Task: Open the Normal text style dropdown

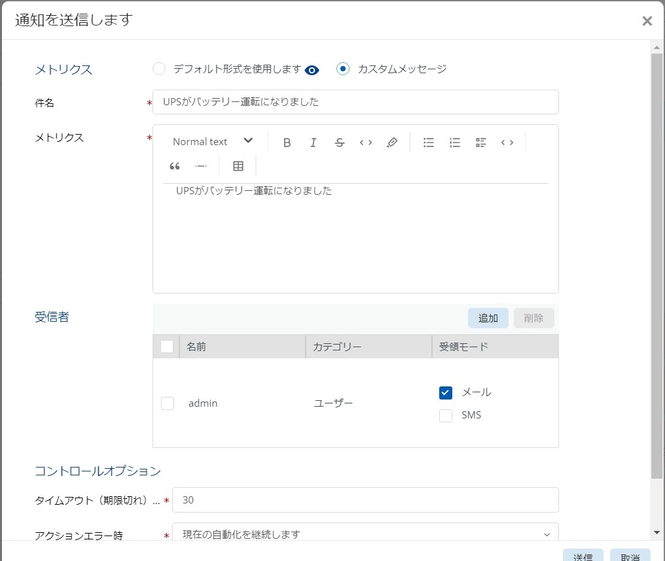Action: 213,142
